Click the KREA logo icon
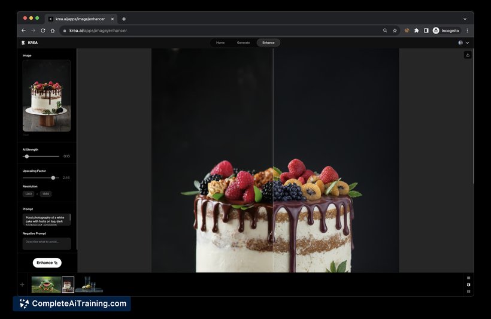This screenshot has width=491, height=319. point(23,42)
